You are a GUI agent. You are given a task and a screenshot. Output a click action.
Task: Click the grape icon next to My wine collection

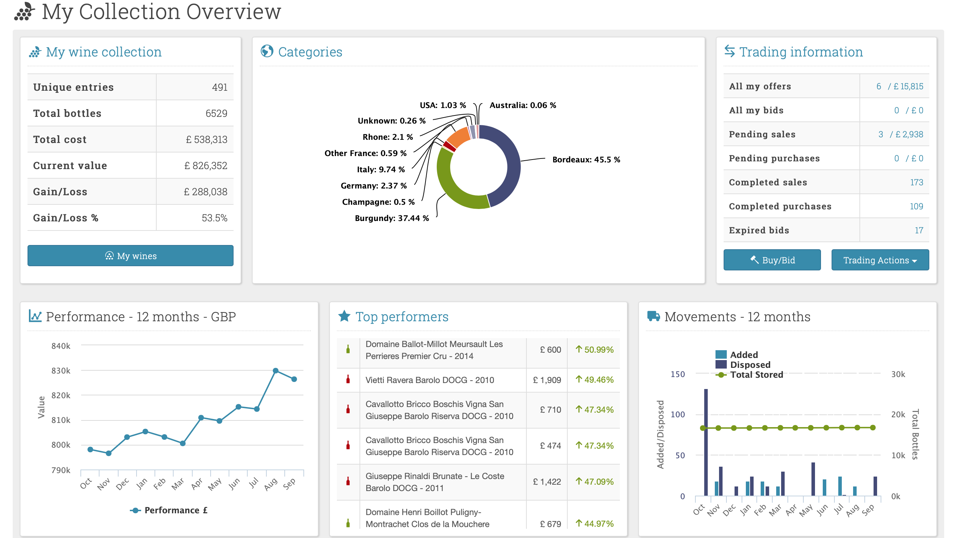click(x=35, y=52)
